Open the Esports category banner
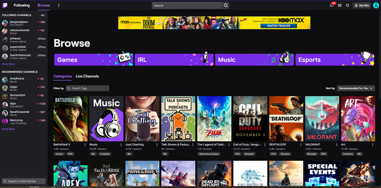Viewport: 381px width, 188px height. click(x=335, y=60)
